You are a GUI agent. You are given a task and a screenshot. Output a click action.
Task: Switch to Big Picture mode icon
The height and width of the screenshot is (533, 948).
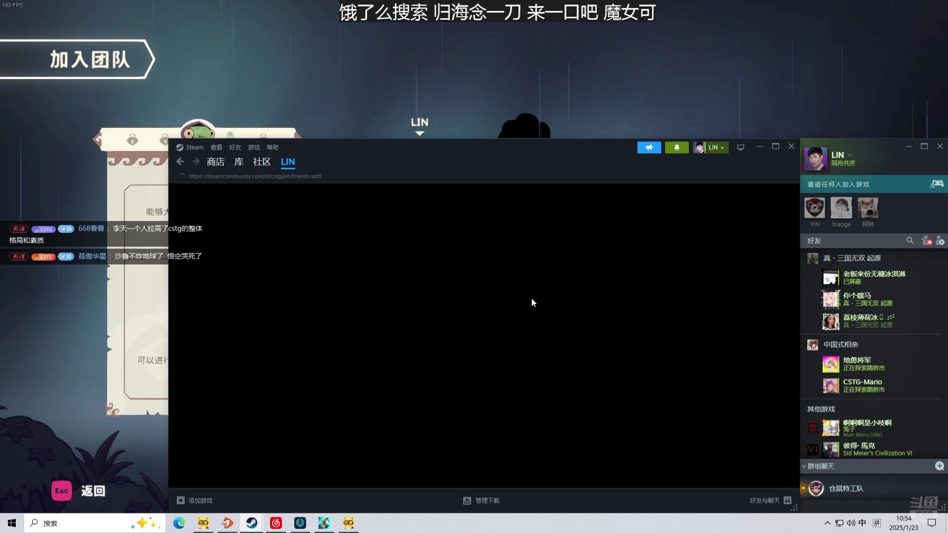(741, 148)
